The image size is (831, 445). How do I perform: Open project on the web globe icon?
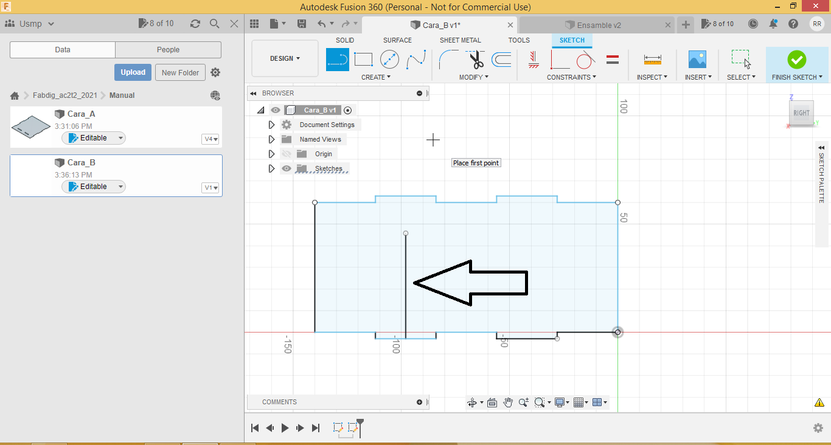pyautogui.click(x=215, y=95)
